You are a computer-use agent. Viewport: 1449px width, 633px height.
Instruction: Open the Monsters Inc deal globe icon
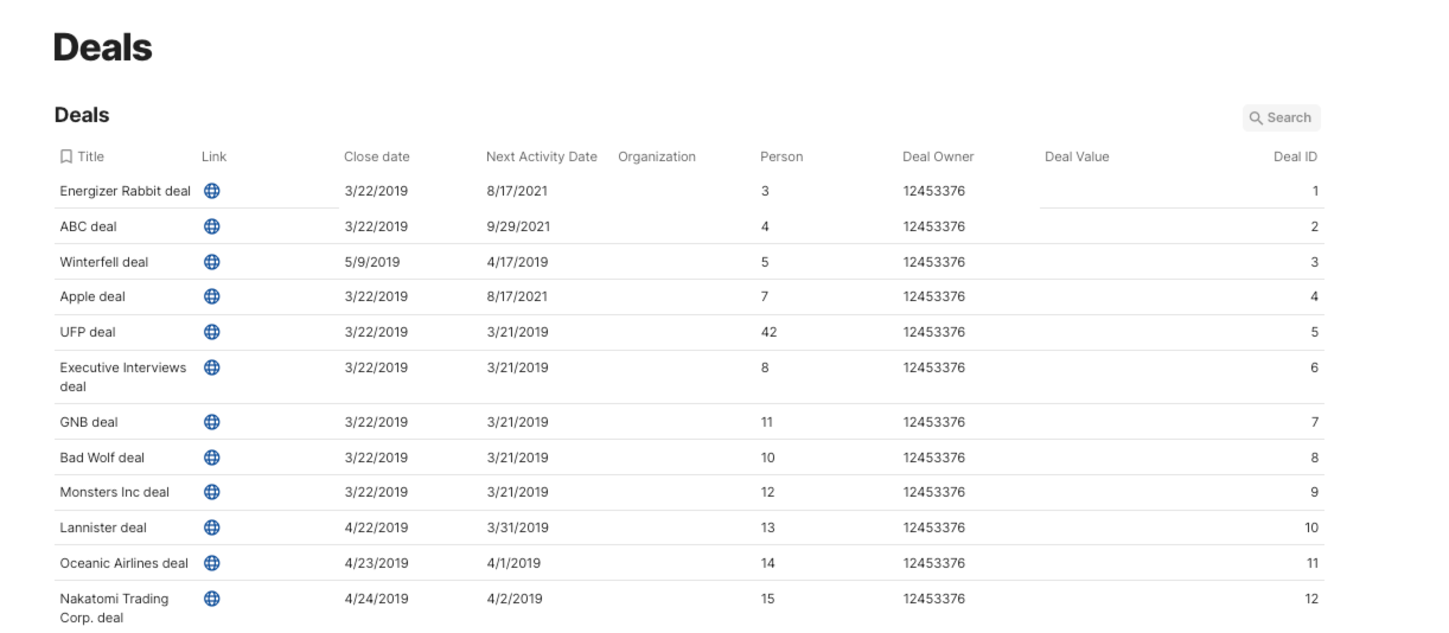click(212, 492)
